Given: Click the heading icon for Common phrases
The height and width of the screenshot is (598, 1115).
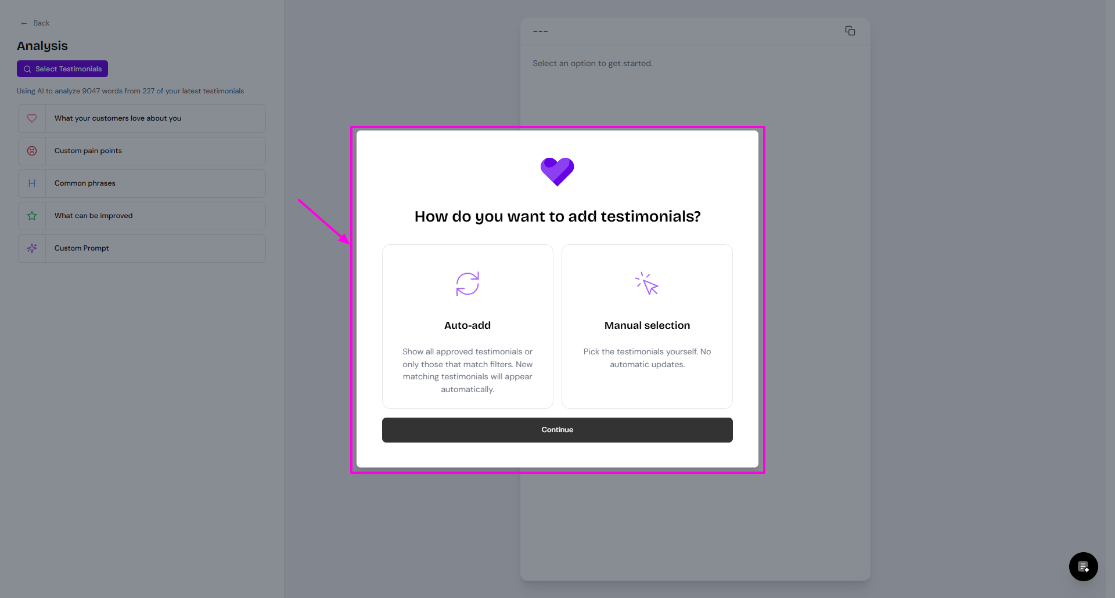Looking at the screenshot, I should coord(32,183).
